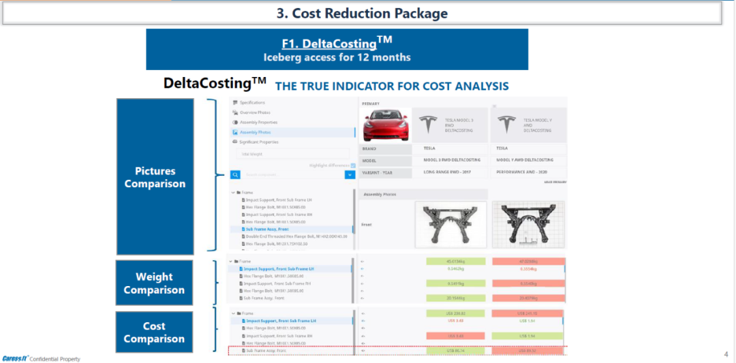The width and height of the screenshot is (736, 363).
Task: Click arrow icon beside 45.6134kg weight row
Action: 361,262
